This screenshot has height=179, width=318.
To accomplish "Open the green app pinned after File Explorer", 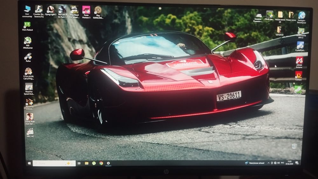I will click(94, 163).
